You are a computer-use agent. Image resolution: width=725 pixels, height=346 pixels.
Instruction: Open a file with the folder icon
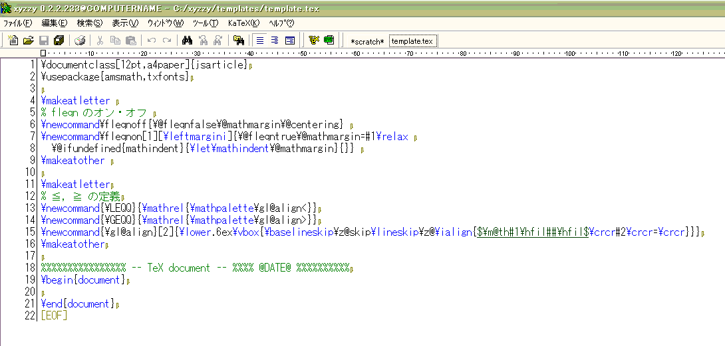coord(28,41)
